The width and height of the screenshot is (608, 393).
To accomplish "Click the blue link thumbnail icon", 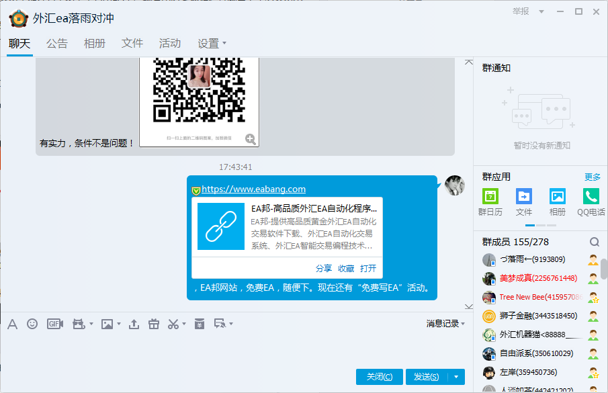I will click(x=221, y=226).
